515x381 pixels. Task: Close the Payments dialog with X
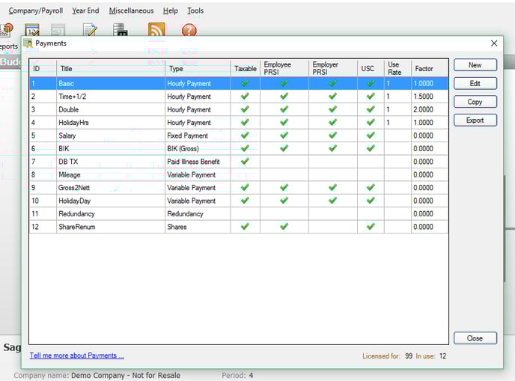pyautogui.click(x=493, y=43)
